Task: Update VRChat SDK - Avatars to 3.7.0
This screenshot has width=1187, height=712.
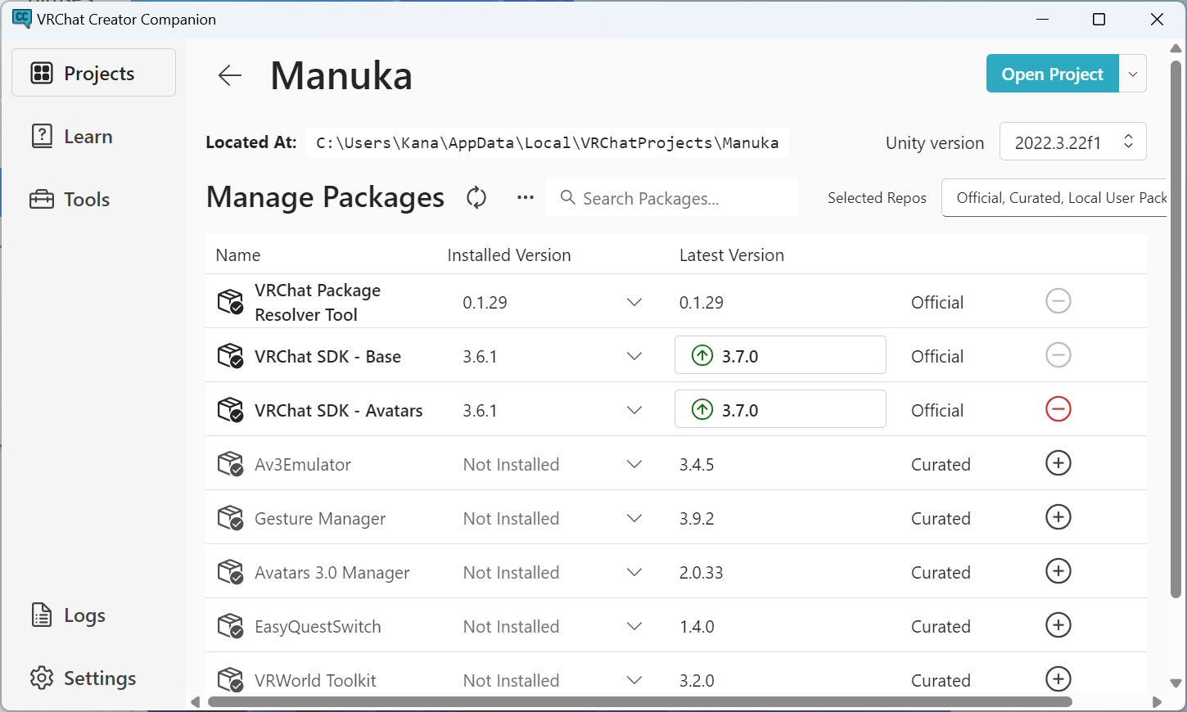Action: 780,409
